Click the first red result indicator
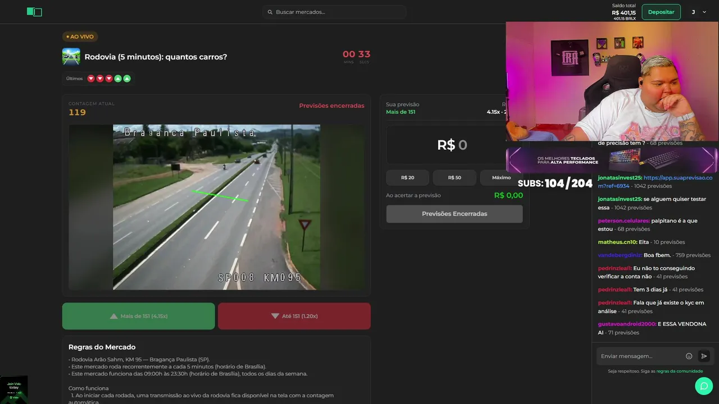Screen dimensions: 719x404 pyautogui.click(x=91, y=79)
